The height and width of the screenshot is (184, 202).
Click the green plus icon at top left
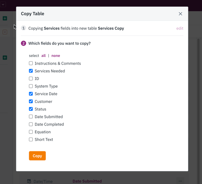tap(5, 18)
